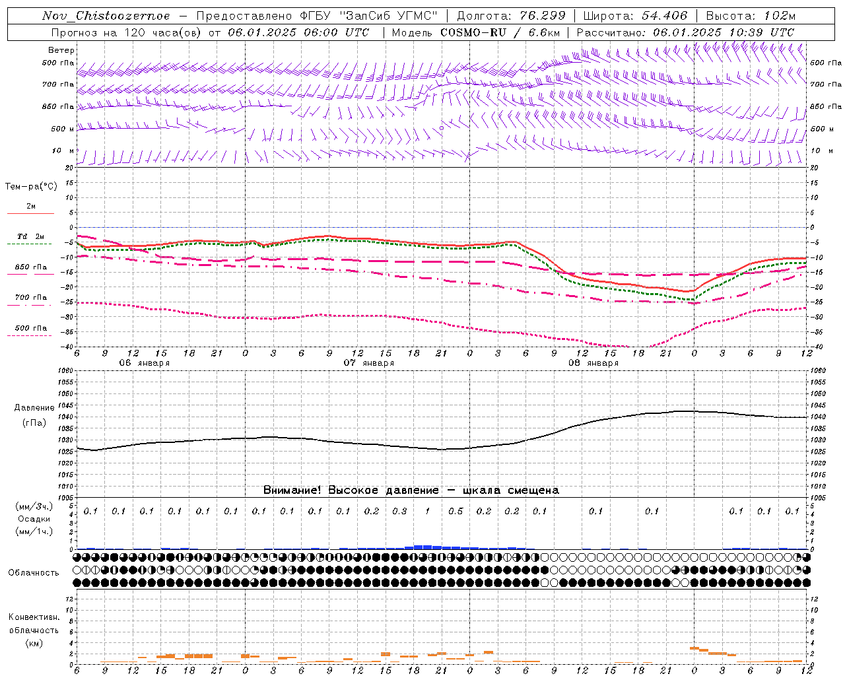This screenshot has width=845, height=676.
Task: Click the Облачность cloud cover label
Action: tap(34, 573)
